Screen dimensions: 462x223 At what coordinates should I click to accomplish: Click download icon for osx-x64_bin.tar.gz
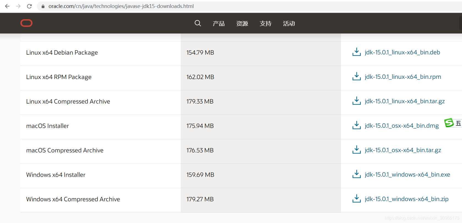tap(357, 150)
